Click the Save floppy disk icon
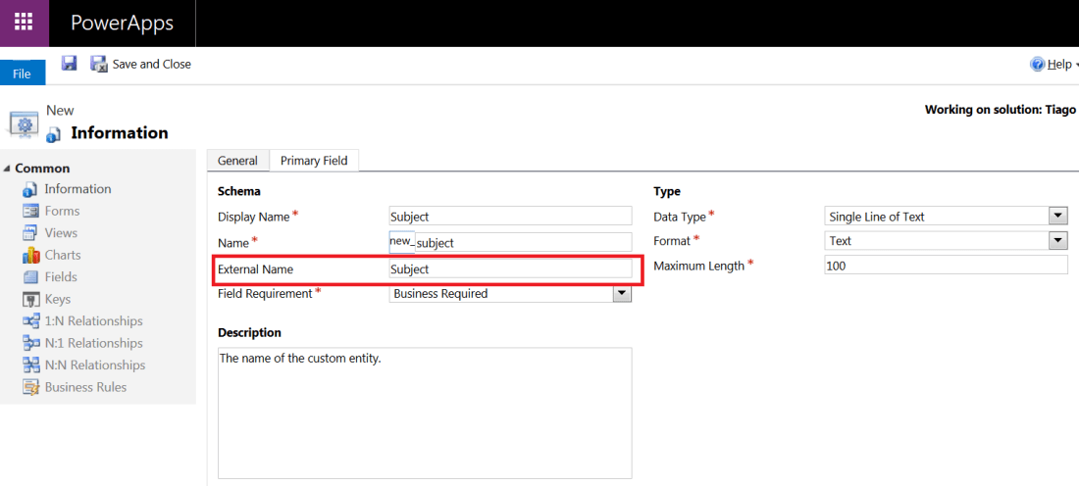 tap(70, 64)
